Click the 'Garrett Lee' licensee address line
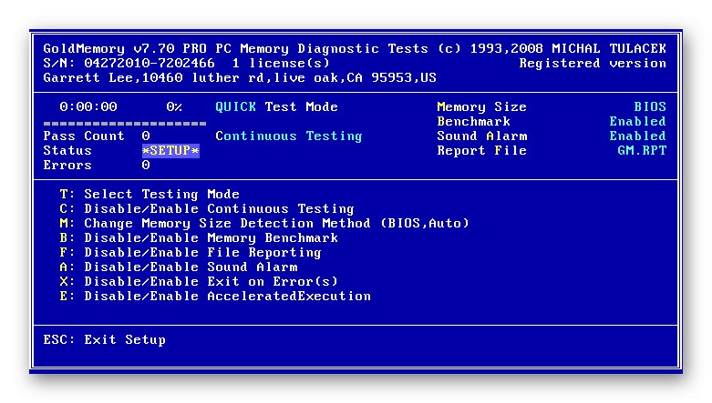 (x=240, y=77)
